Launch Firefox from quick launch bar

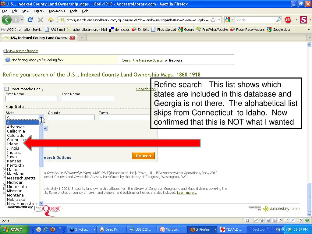(x=53, y=229)
